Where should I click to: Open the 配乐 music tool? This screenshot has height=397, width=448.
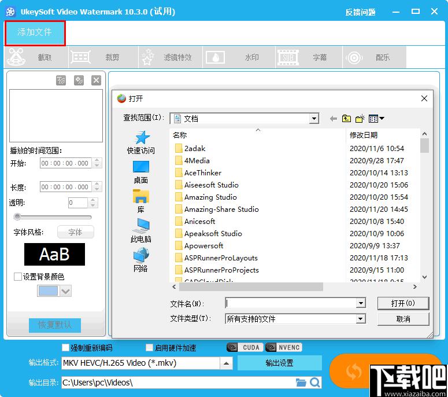click(374, 57)
